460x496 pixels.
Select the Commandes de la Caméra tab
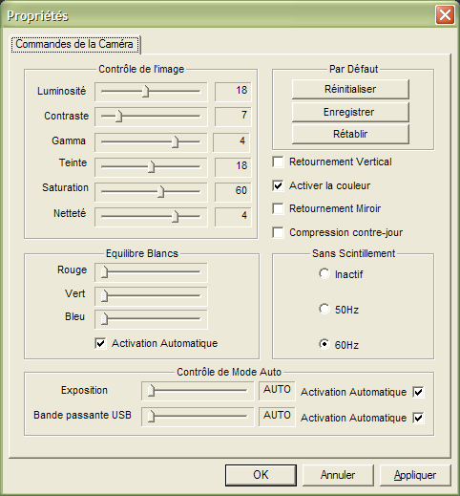[74, 44]
